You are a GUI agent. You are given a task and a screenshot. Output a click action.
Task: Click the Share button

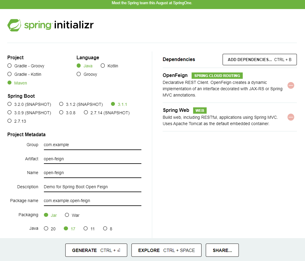pyautogui.click(x=222, y=250)
